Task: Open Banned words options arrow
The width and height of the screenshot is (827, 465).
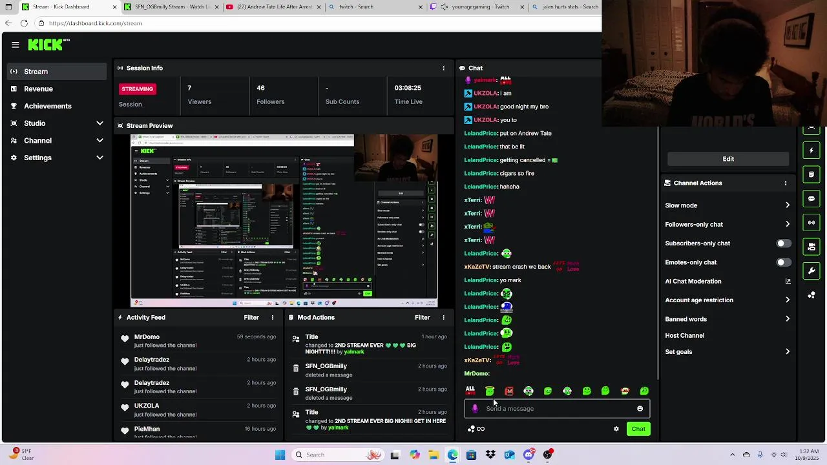Action: (x=788, y=319)
